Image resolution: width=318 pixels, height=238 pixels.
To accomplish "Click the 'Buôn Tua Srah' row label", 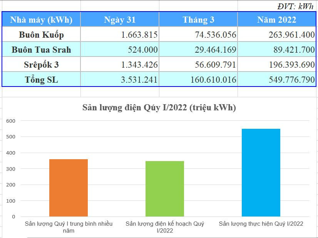I will [x=41, y=50].
